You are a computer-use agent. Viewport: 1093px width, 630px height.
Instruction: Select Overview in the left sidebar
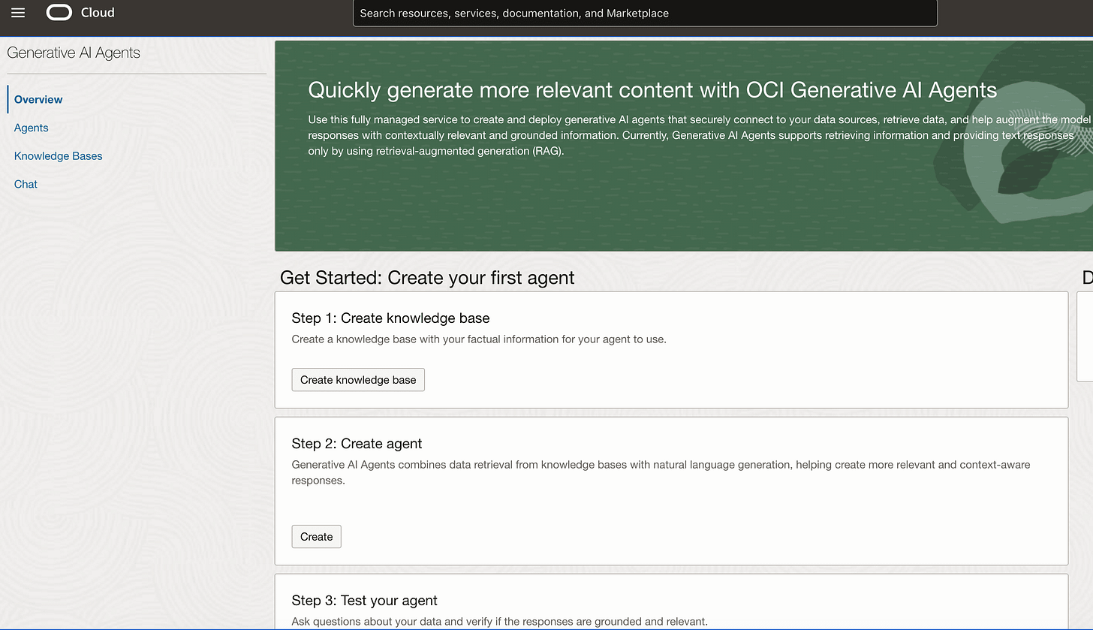click(38, 99)
